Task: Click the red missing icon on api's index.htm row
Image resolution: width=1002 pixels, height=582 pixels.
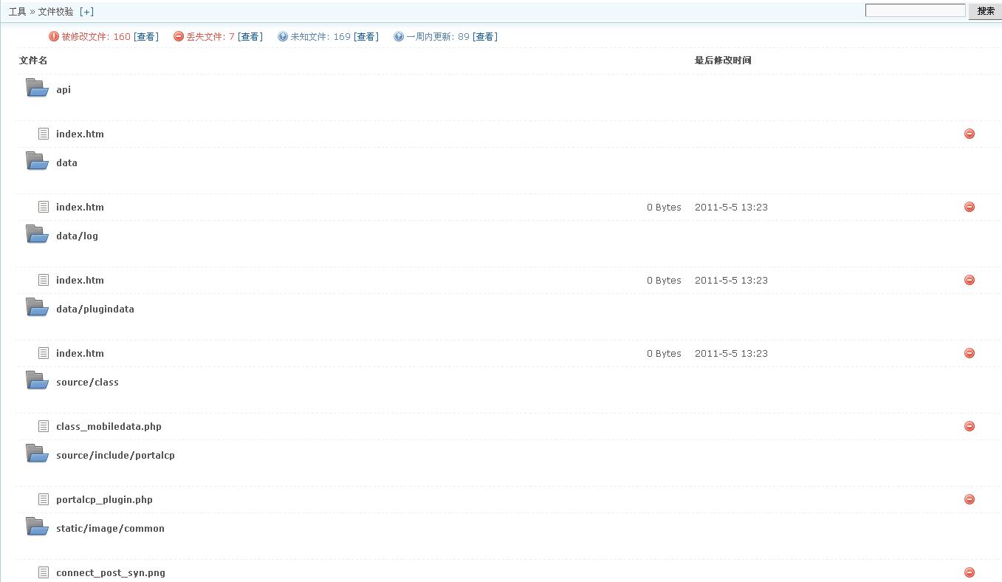Action: coord(970,134)
